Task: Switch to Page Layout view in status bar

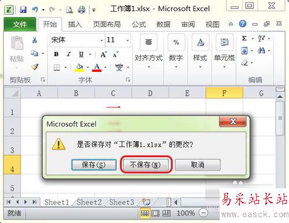Action: (x=155, y=213)
